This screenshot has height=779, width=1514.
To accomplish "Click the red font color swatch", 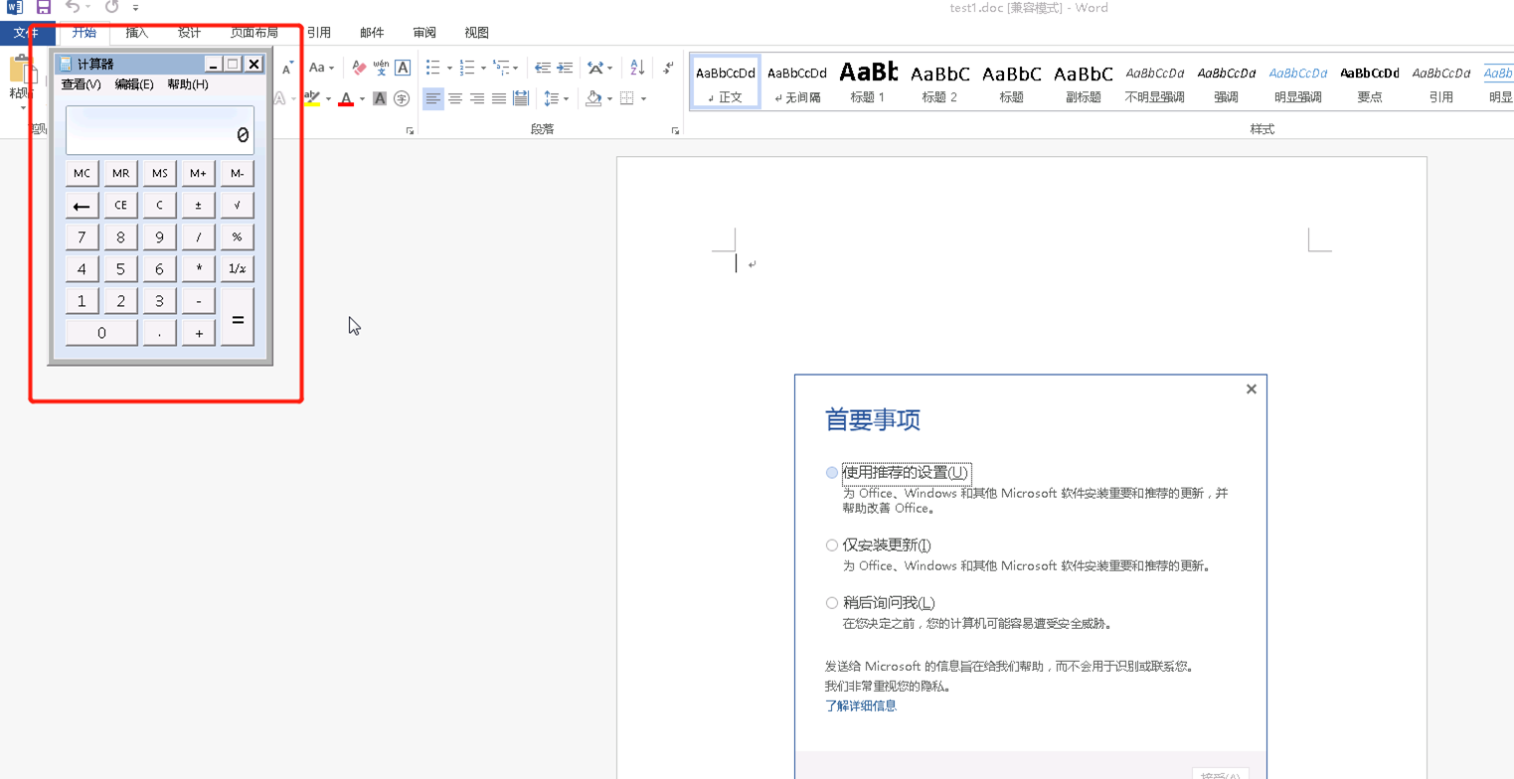I will pyautogui.click(x=346, y=98).
